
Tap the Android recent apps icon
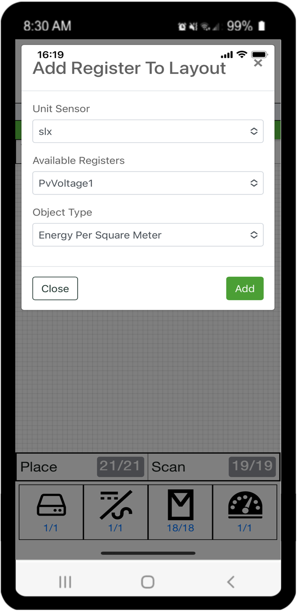(x=65, y=582)
